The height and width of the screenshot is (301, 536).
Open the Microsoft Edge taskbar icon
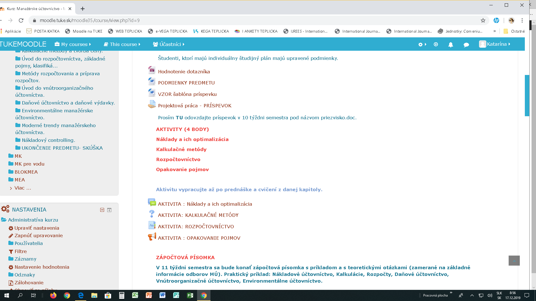[x=80, y=295]
